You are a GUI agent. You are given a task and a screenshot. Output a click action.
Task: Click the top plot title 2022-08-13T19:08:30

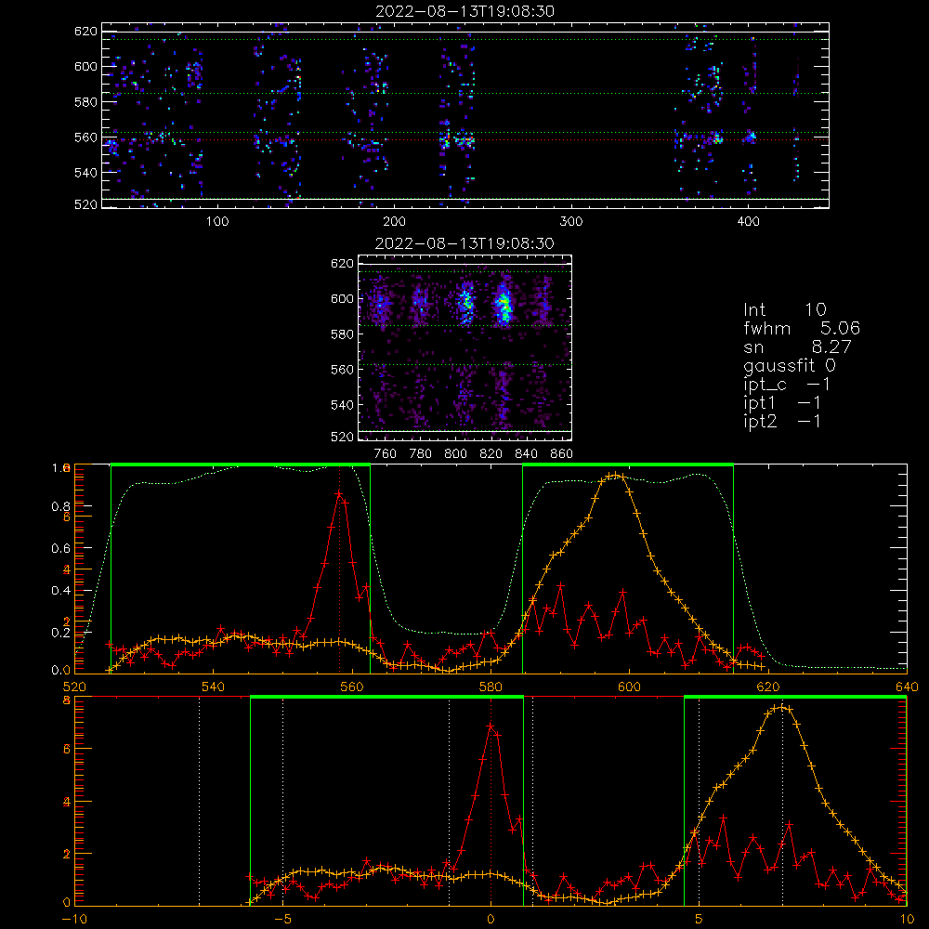(465, 11)
